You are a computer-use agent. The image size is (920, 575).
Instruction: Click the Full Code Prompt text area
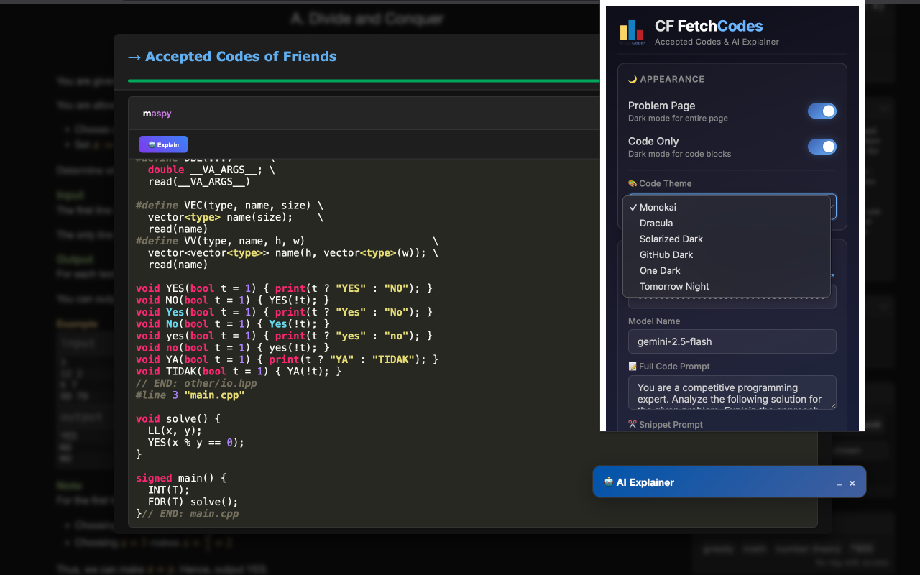[x=732, y=392]
